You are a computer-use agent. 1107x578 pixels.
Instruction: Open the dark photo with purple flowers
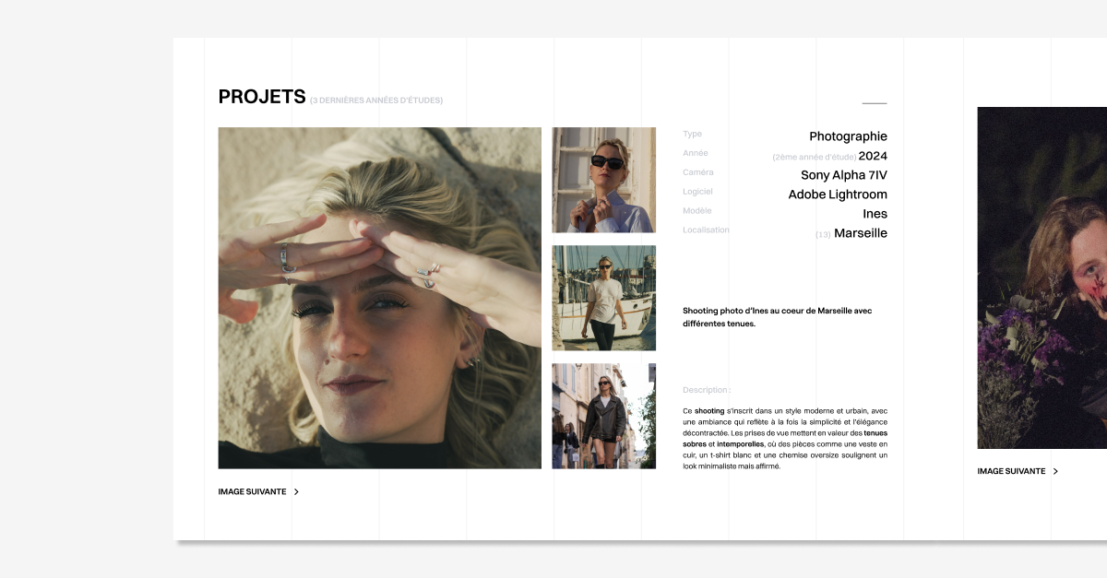click(1042, 277)
